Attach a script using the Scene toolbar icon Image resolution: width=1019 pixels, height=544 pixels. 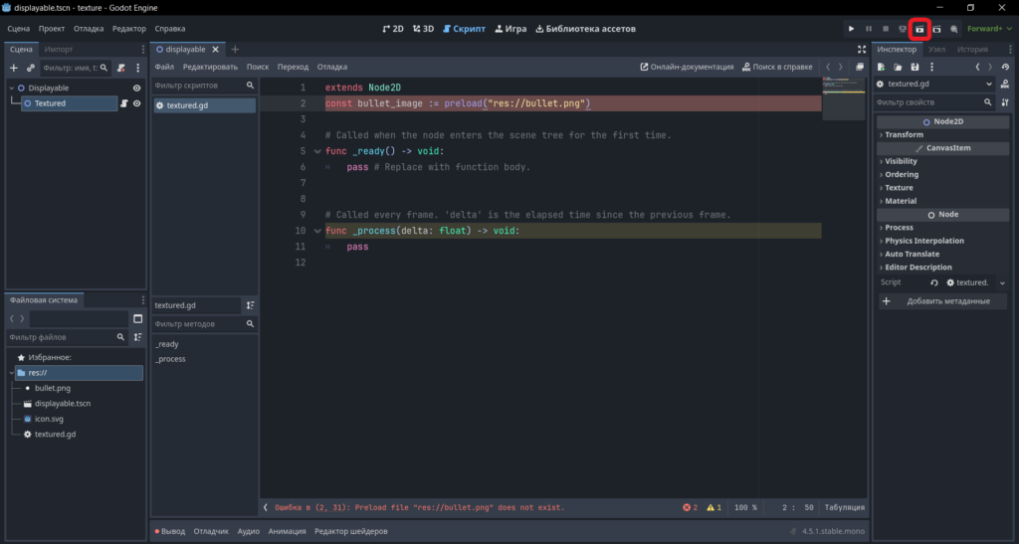tap(120, 68)
